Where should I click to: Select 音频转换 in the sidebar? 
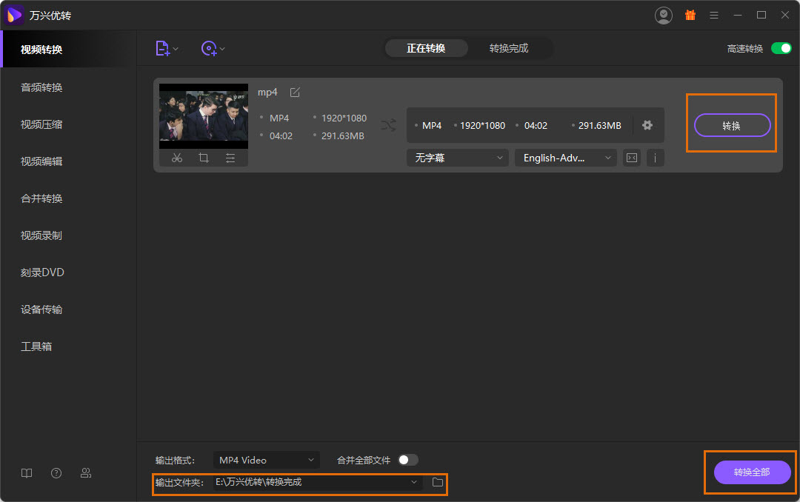[41, 87]
